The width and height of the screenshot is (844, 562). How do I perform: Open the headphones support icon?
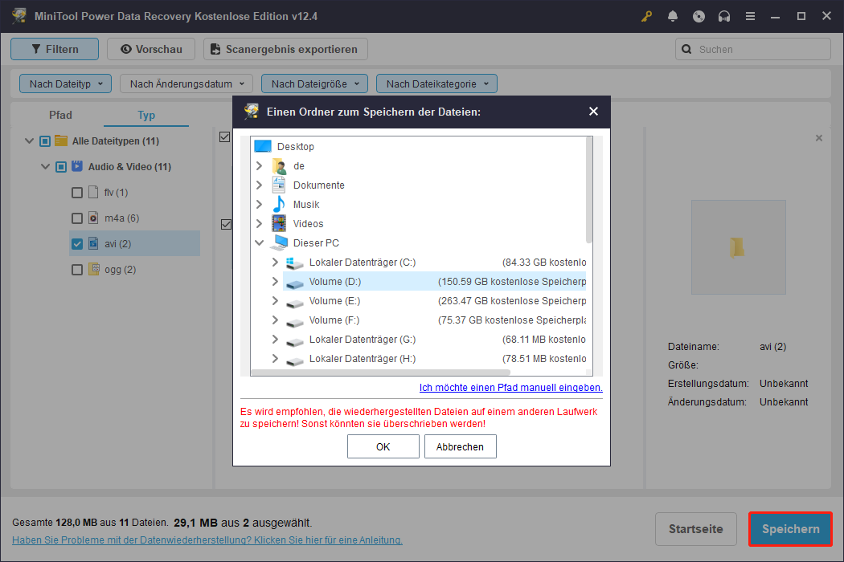724,16
